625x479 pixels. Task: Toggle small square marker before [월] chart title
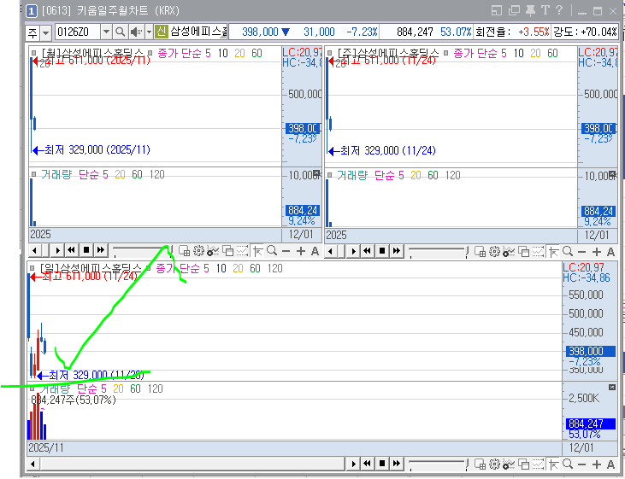34,53
